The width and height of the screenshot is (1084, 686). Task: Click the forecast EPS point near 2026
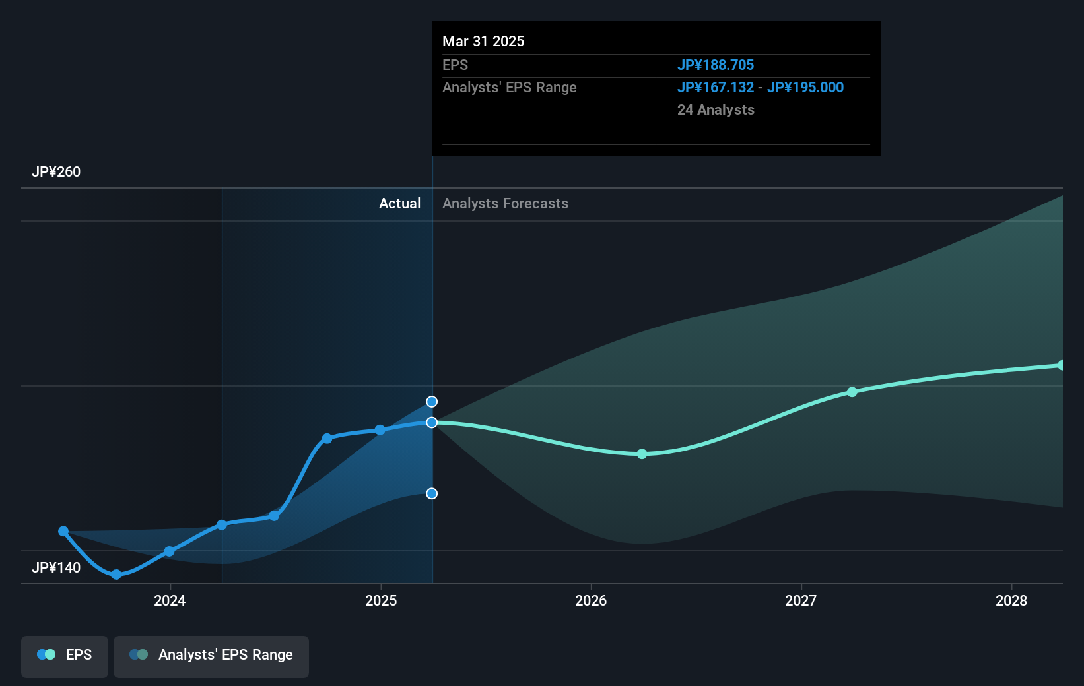(642, 454)
